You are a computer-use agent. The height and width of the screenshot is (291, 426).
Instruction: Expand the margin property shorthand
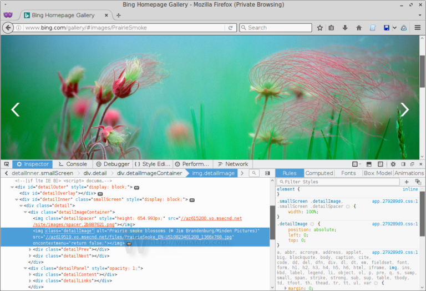click(285, 288)
